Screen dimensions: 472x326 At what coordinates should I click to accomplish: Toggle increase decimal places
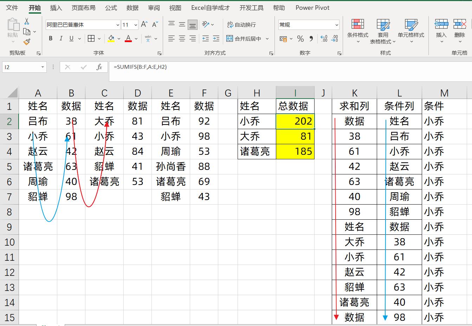(324, 39)
